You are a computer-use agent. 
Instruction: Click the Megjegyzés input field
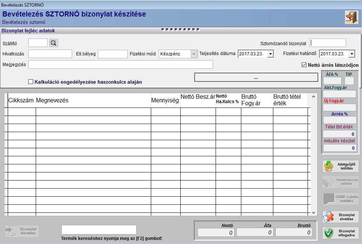tap(121, 65)
